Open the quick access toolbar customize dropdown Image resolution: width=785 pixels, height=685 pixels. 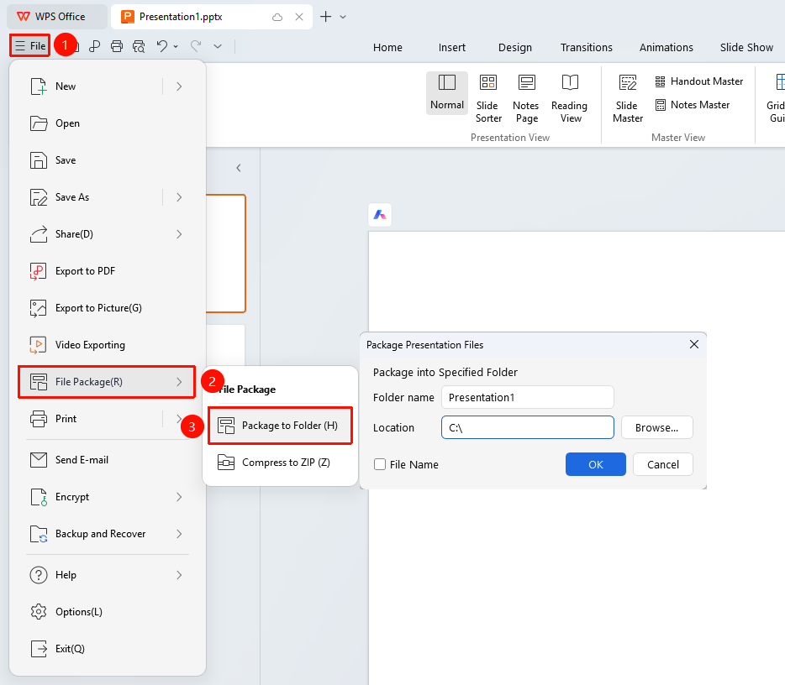point(218,46)
